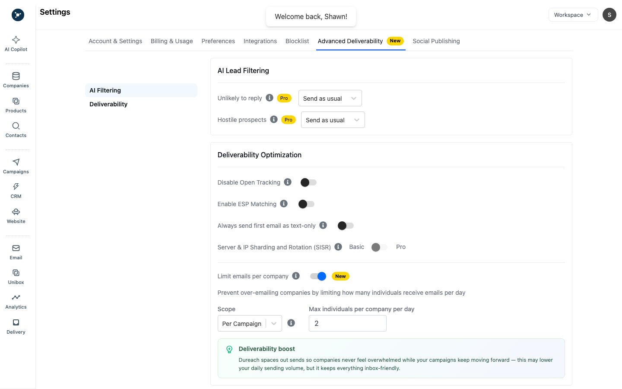Open the Social Publishing tab
The width and height of the screenshot is (622, 389).
coord(436,41)
